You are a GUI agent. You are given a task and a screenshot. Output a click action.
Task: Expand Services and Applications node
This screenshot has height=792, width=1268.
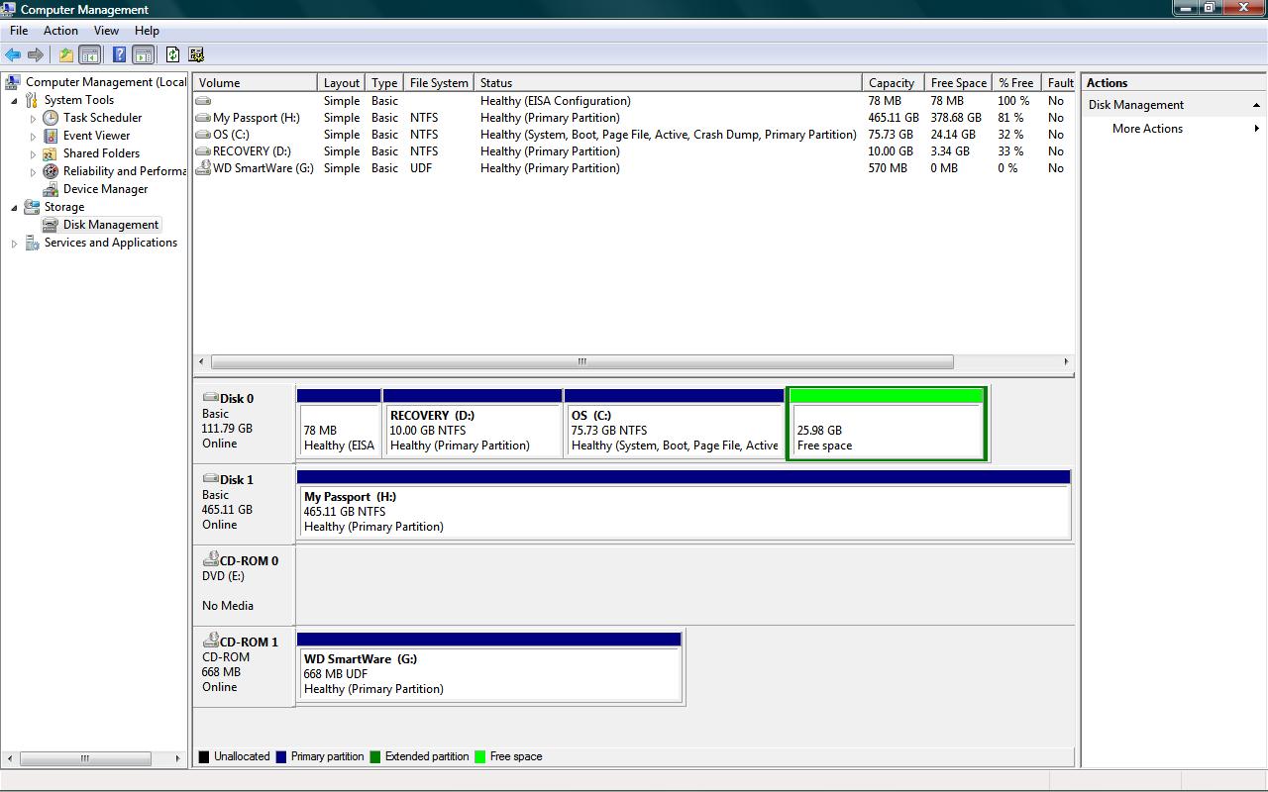click(x=14, y=243)
